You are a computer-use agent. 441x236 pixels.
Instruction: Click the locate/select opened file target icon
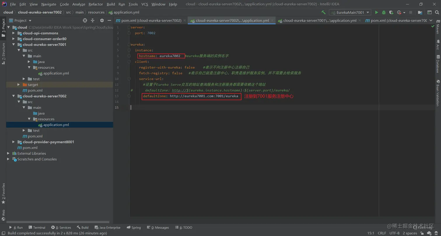[85, 20]
